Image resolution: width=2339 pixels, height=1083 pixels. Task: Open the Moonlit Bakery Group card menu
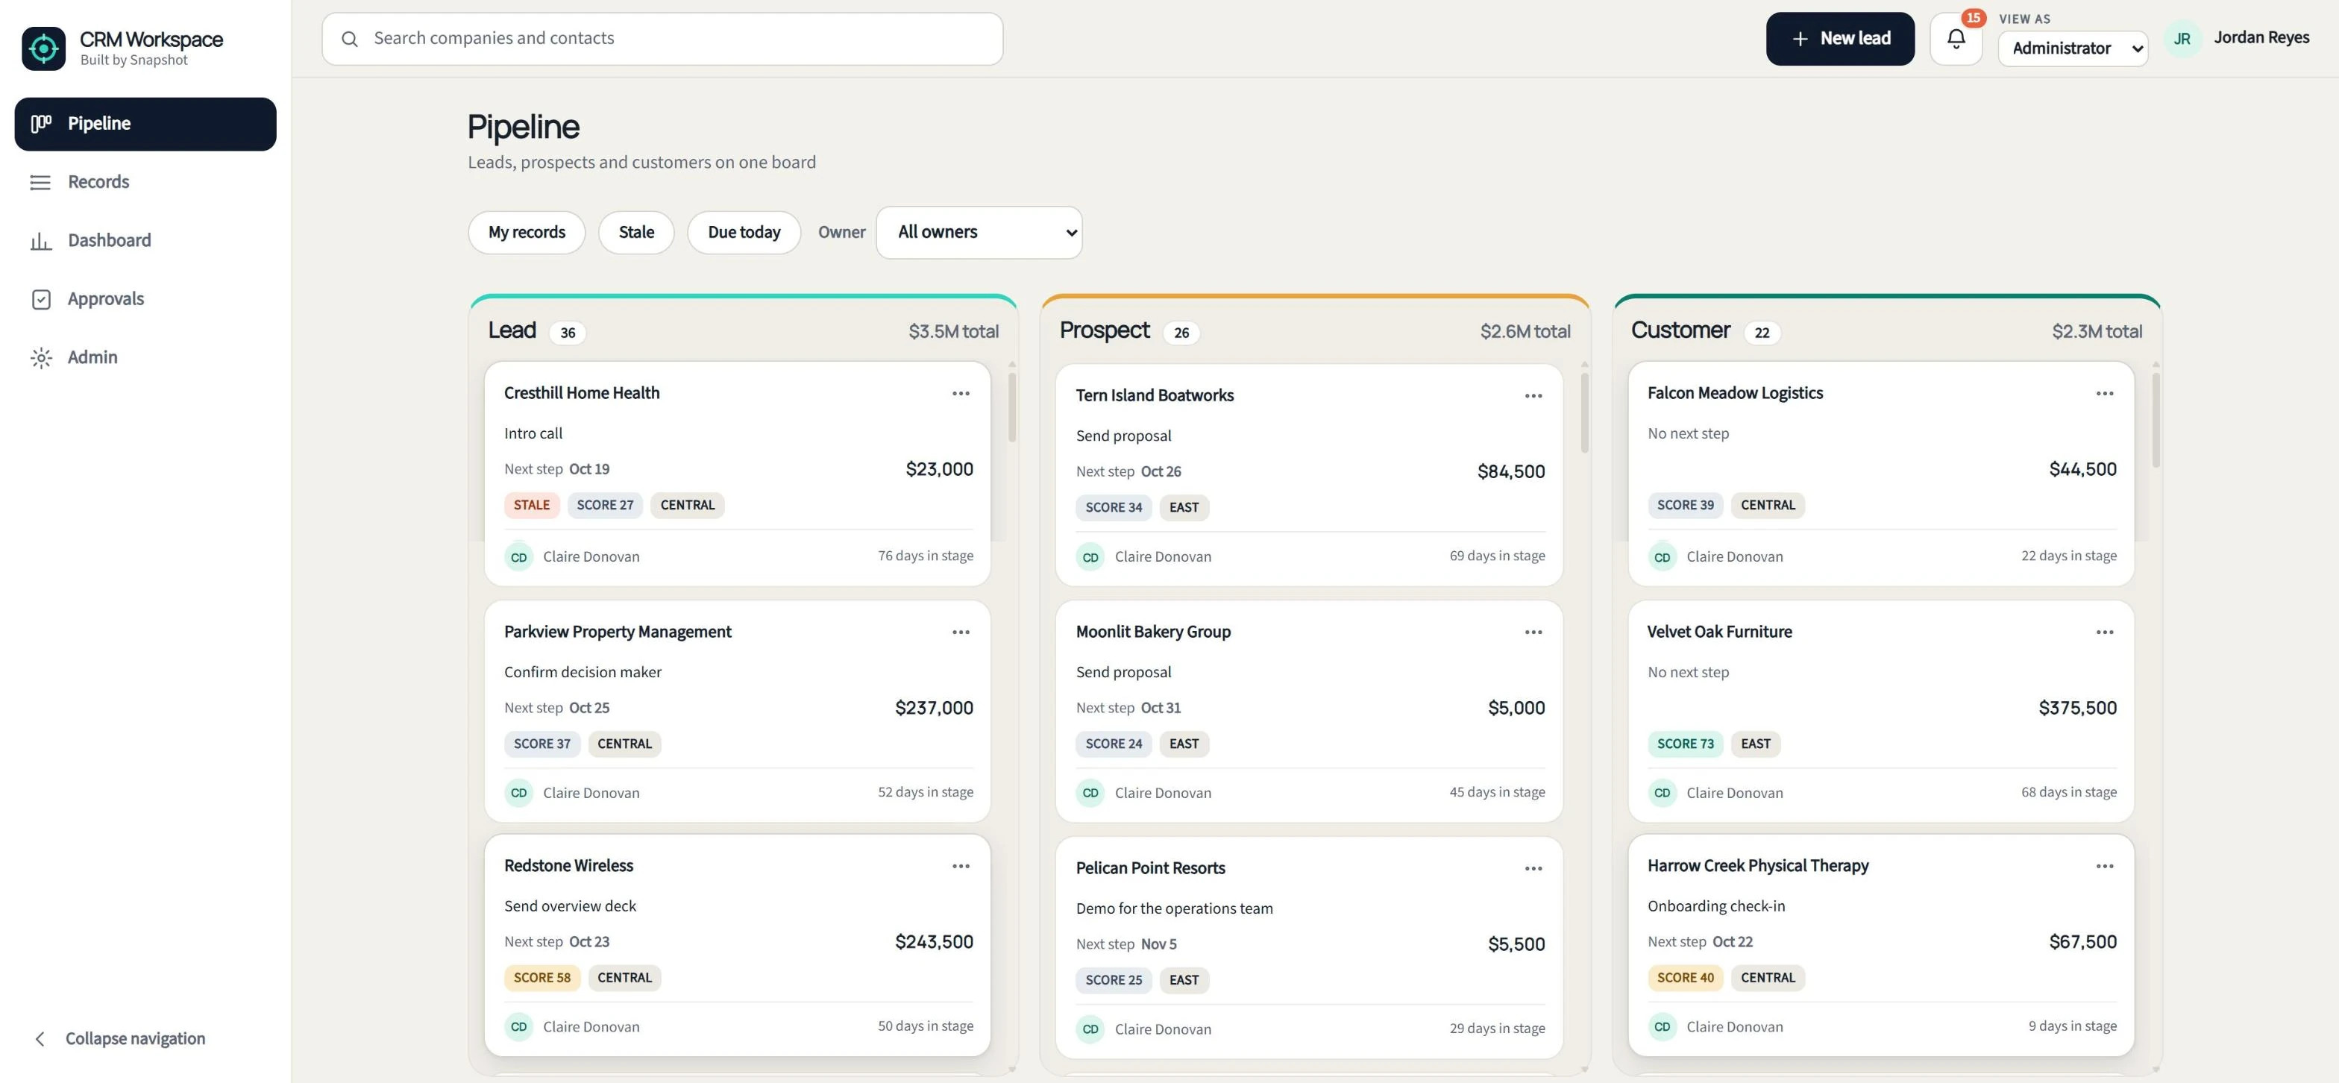click(x=1533, y=632)
